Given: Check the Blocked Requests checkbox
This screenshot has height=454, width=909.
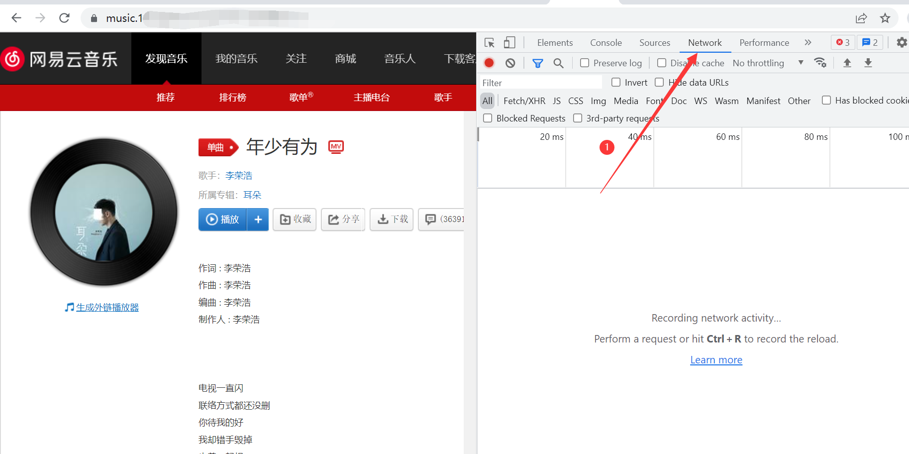Looking at the screenshot, I should [x=488, y=118].
